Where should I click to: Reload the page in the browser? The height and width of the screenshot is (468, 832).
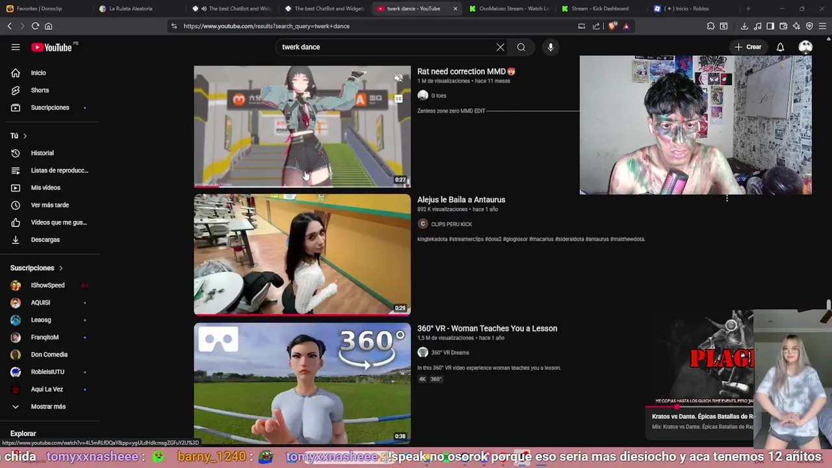pyautogui.click(x=35, y=26)
